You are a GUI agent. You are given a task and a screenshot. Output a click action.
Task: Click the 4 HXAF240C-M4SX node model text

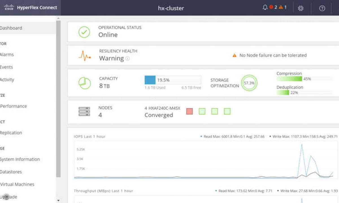[162, 108]
